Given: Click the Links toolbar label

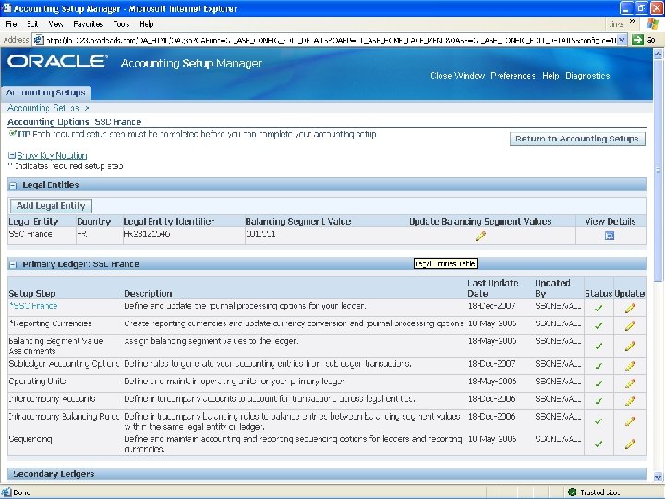Looking at the screenshot, I should tap(616, 24).
